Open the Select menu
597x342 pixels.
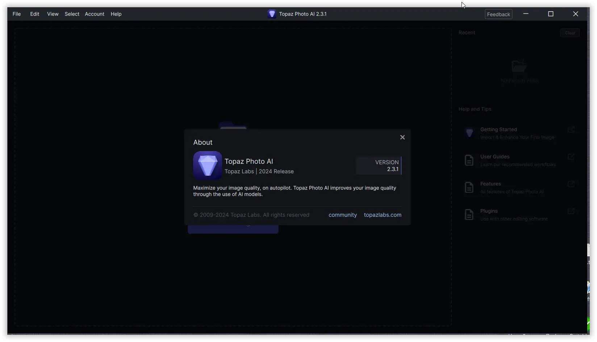click(72, 14)
